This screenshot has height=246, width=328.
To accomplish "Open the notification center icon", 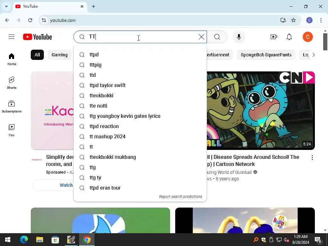I will (x=318, y=240).
